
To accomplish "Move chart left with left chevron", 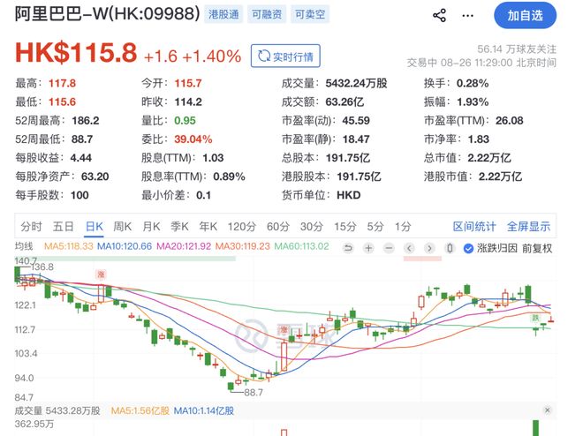I will point(409,248).
